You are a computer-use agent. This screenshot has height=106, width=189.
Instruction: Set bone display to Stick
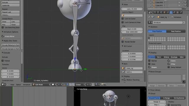pos(159,57)
